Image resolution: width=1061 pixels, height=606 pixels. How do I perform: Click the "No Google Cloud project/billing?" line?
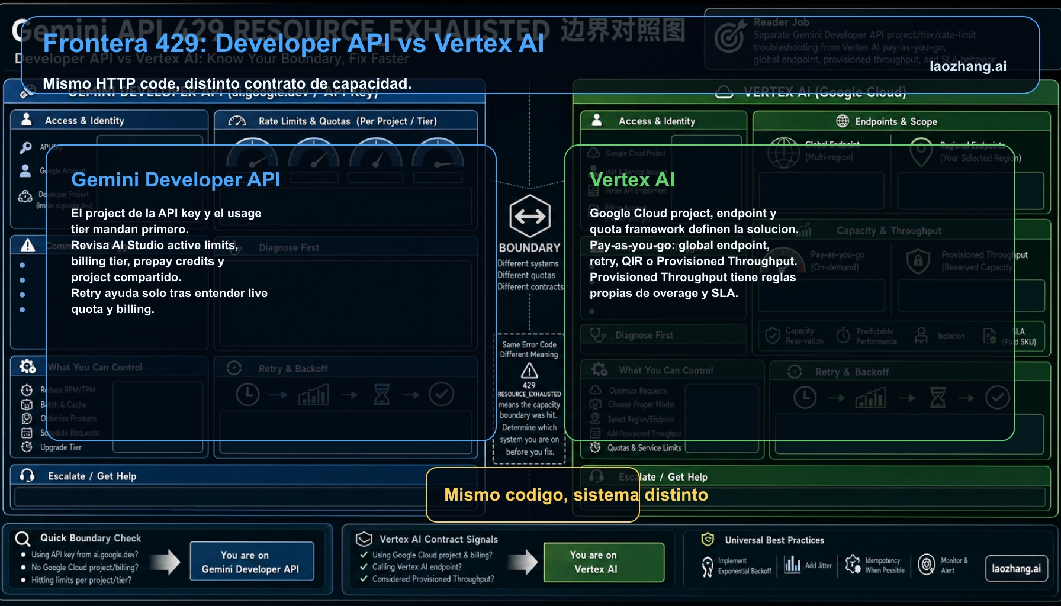point(85,567)
